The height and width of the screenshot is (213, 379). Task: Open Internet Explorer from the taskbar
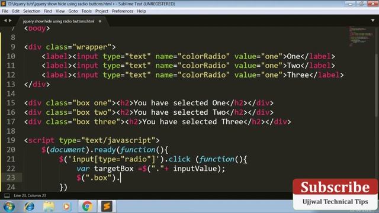(x=29, y=206)
